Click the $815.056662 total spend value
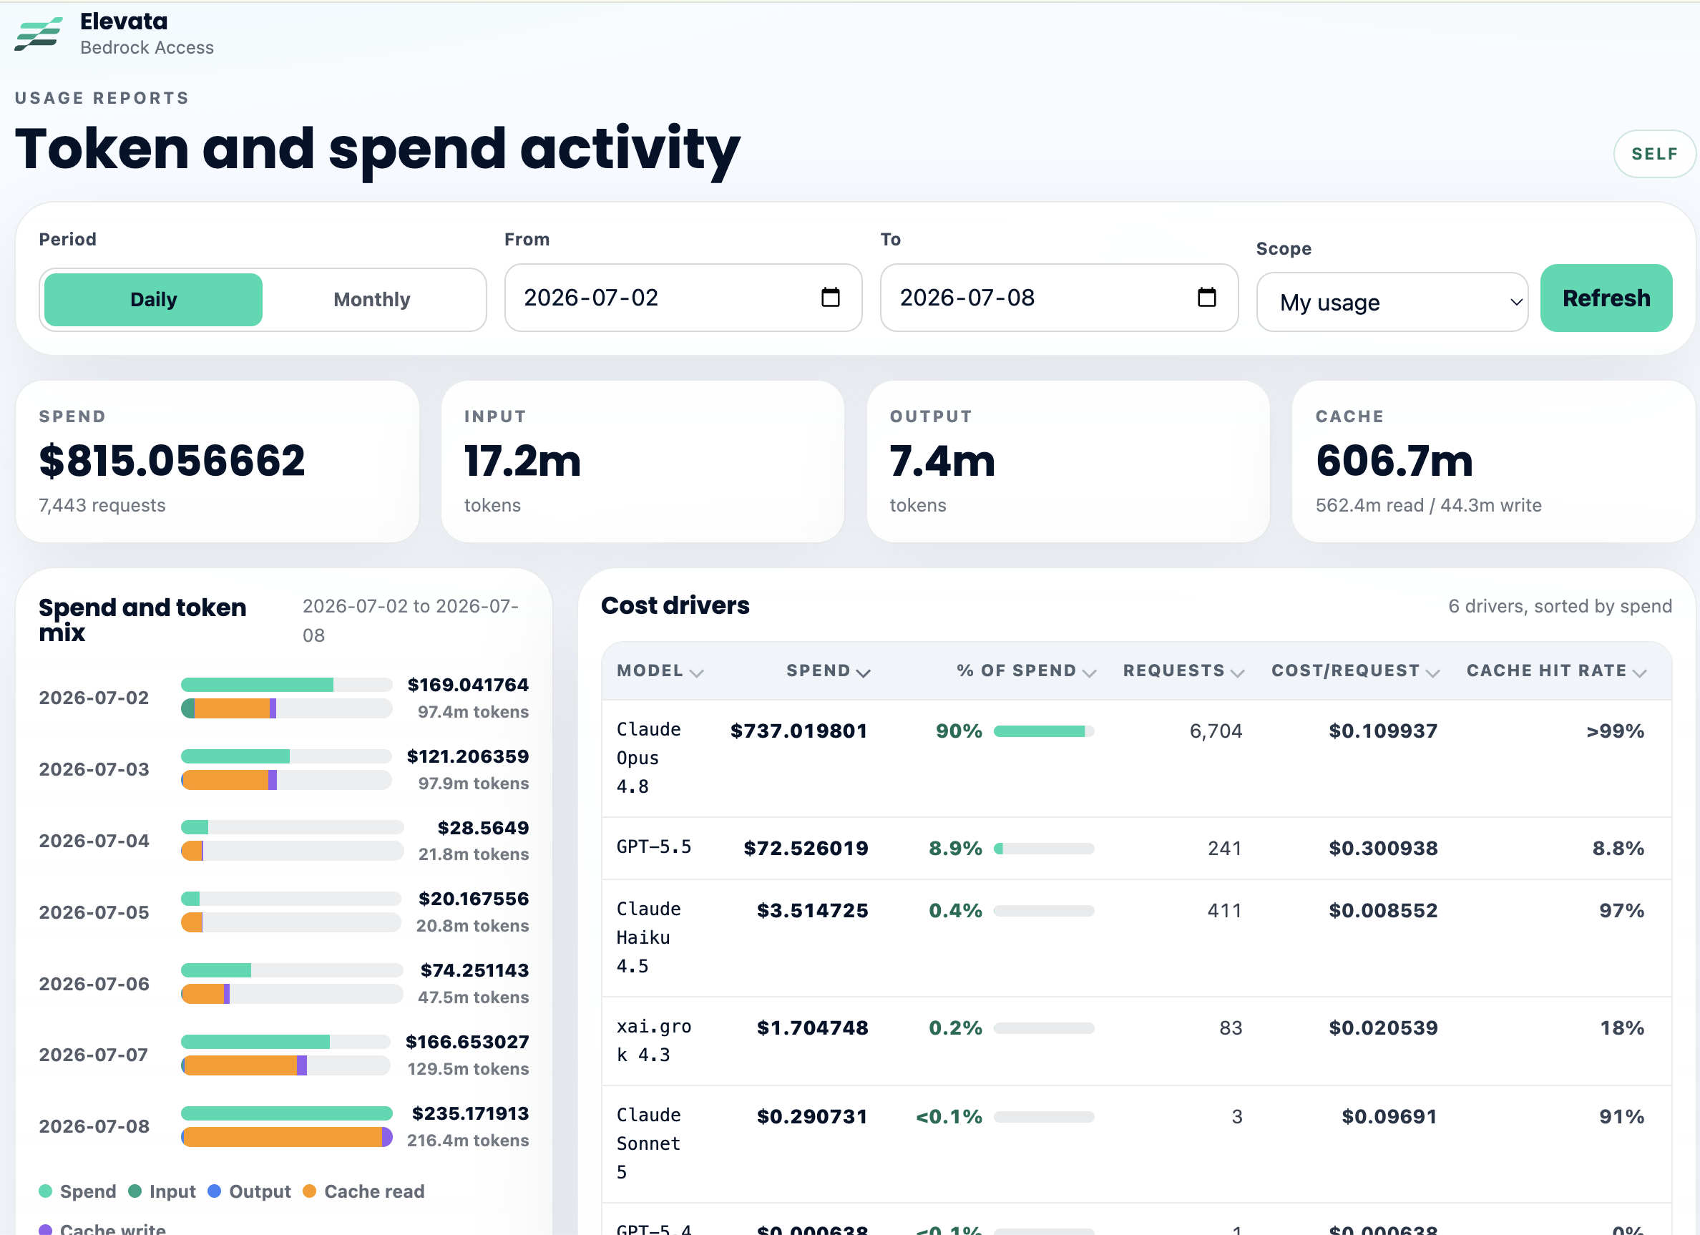 172,460
